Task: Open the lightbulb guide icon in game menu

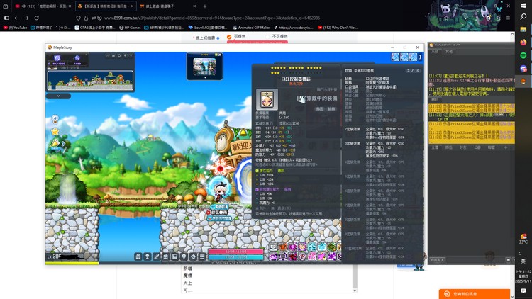Action: [184, 256]
